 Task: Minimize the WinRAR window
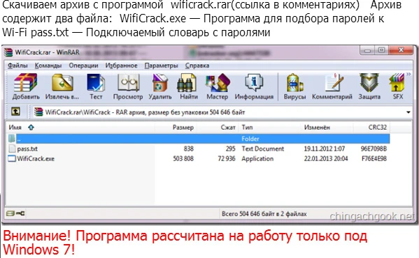[368, 50]
